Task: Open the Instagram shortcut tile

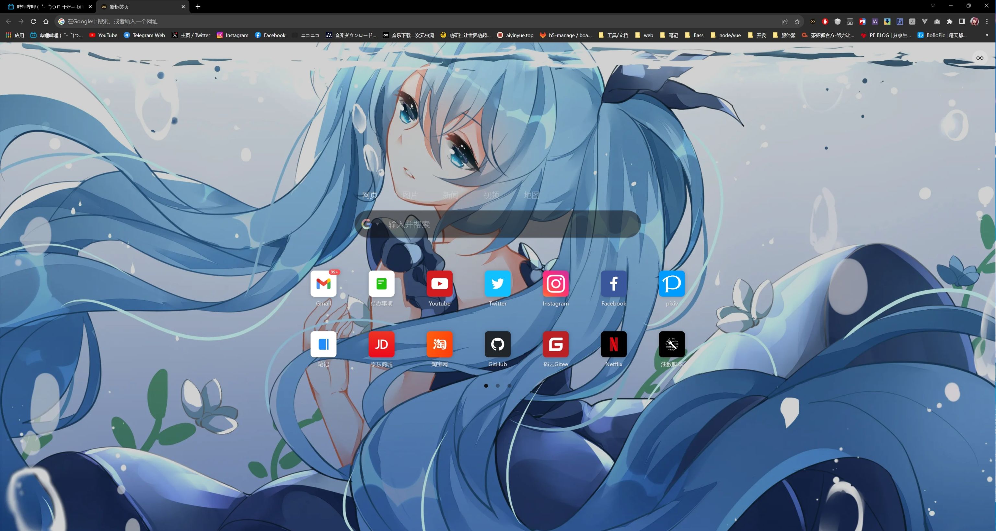Action: click(x=556, y=284)
